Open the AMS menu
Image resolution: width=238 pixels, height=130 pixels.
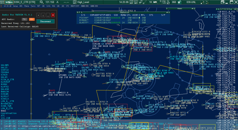(21, 6)
